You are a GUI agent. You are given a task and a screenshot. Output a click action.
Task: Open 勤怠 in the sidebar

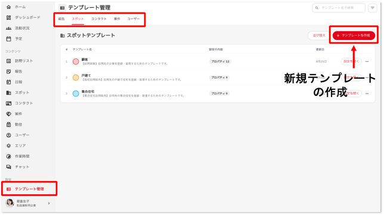pos(14,124)
